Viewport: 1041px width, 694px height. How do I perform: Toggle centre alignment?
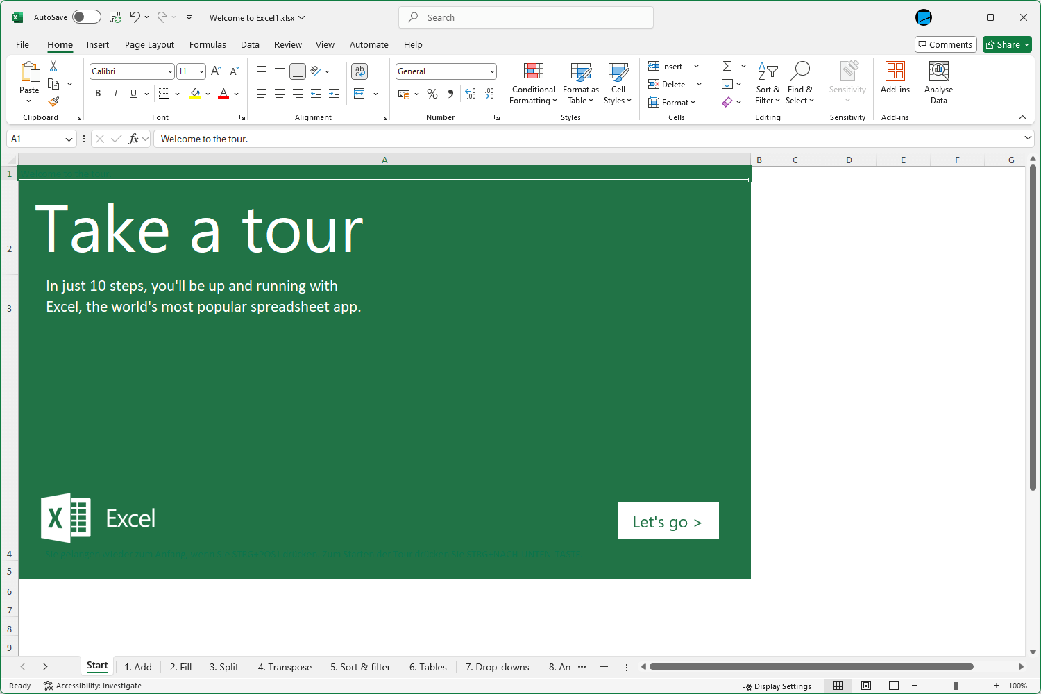coord(279,93)
